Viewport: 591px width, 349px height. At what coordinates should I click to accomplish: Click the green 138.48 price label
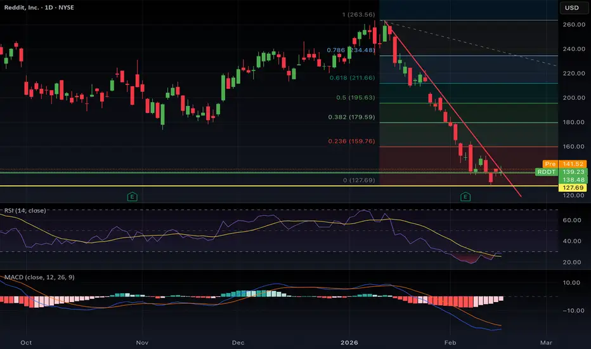tap(573, 180)
